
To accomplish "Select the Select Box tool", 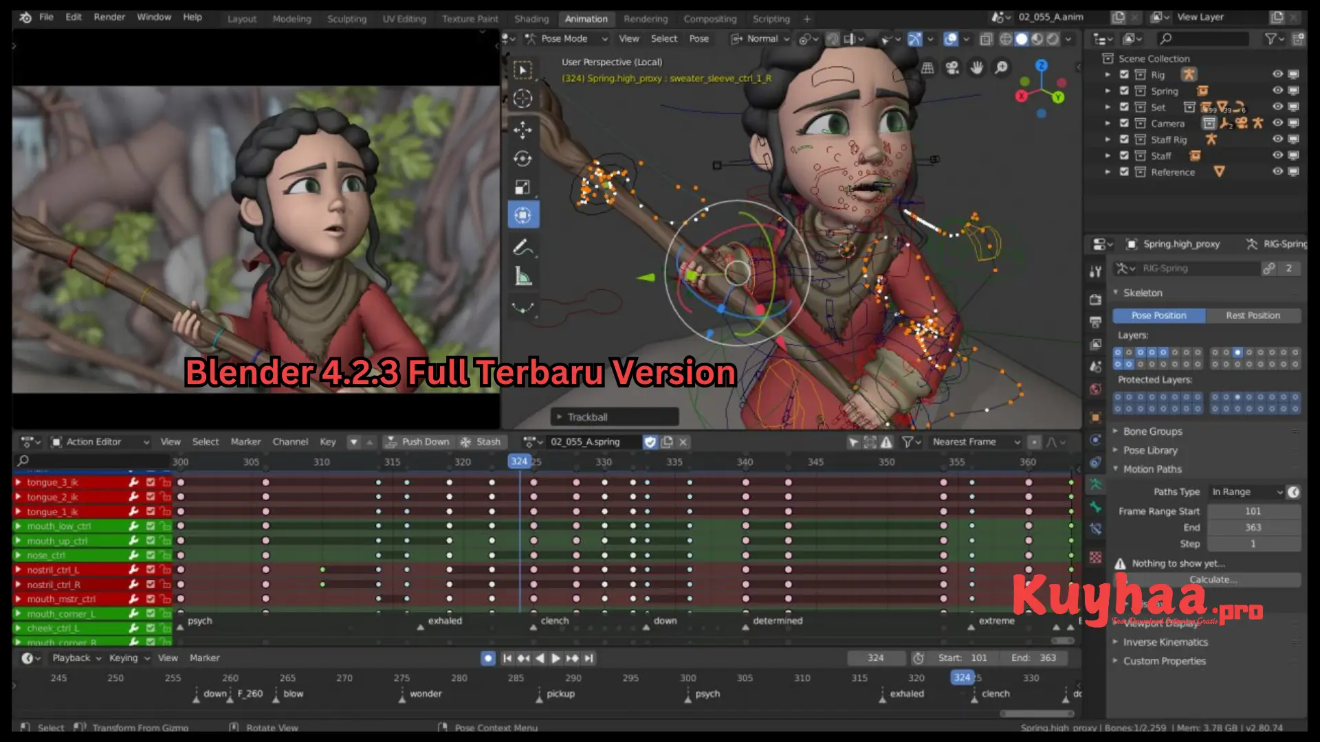I will (522, 70).
